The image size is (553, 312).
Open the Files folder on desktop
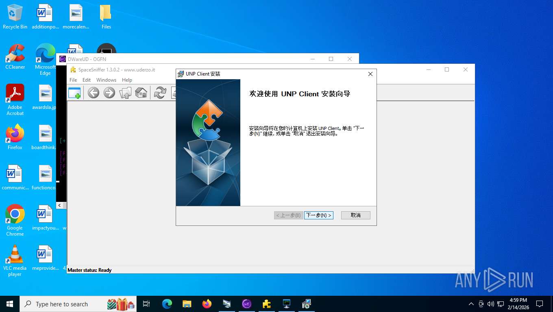[x=106, y=17]
